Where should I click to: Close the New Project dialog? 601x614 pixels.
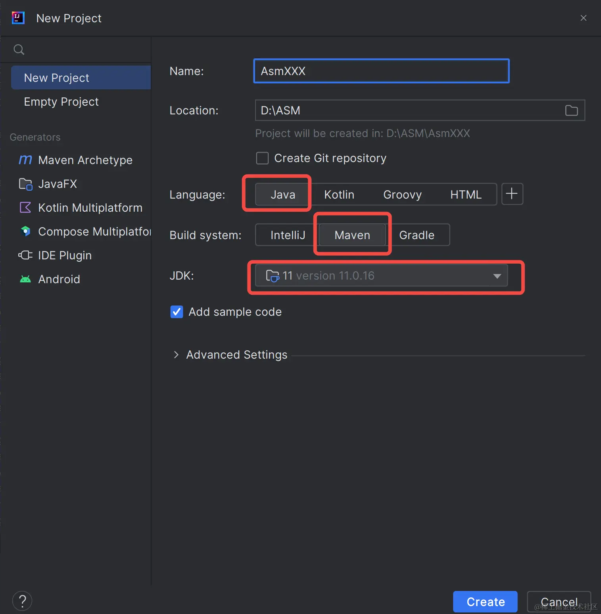pos(583,18)
